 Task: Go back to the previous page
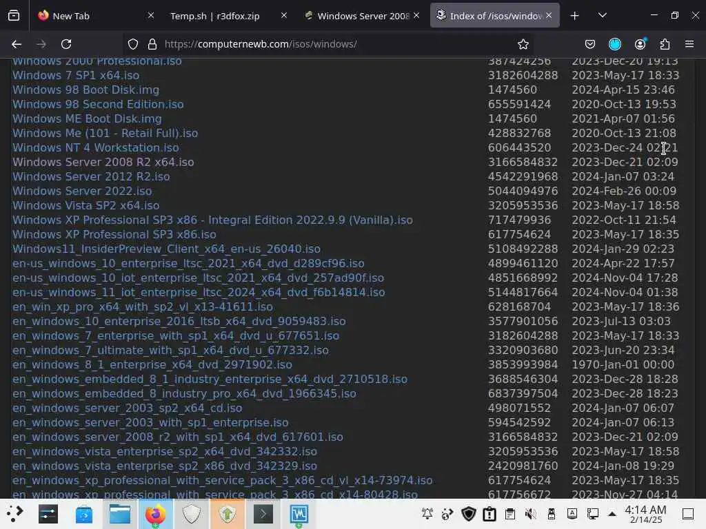[17, 44]
